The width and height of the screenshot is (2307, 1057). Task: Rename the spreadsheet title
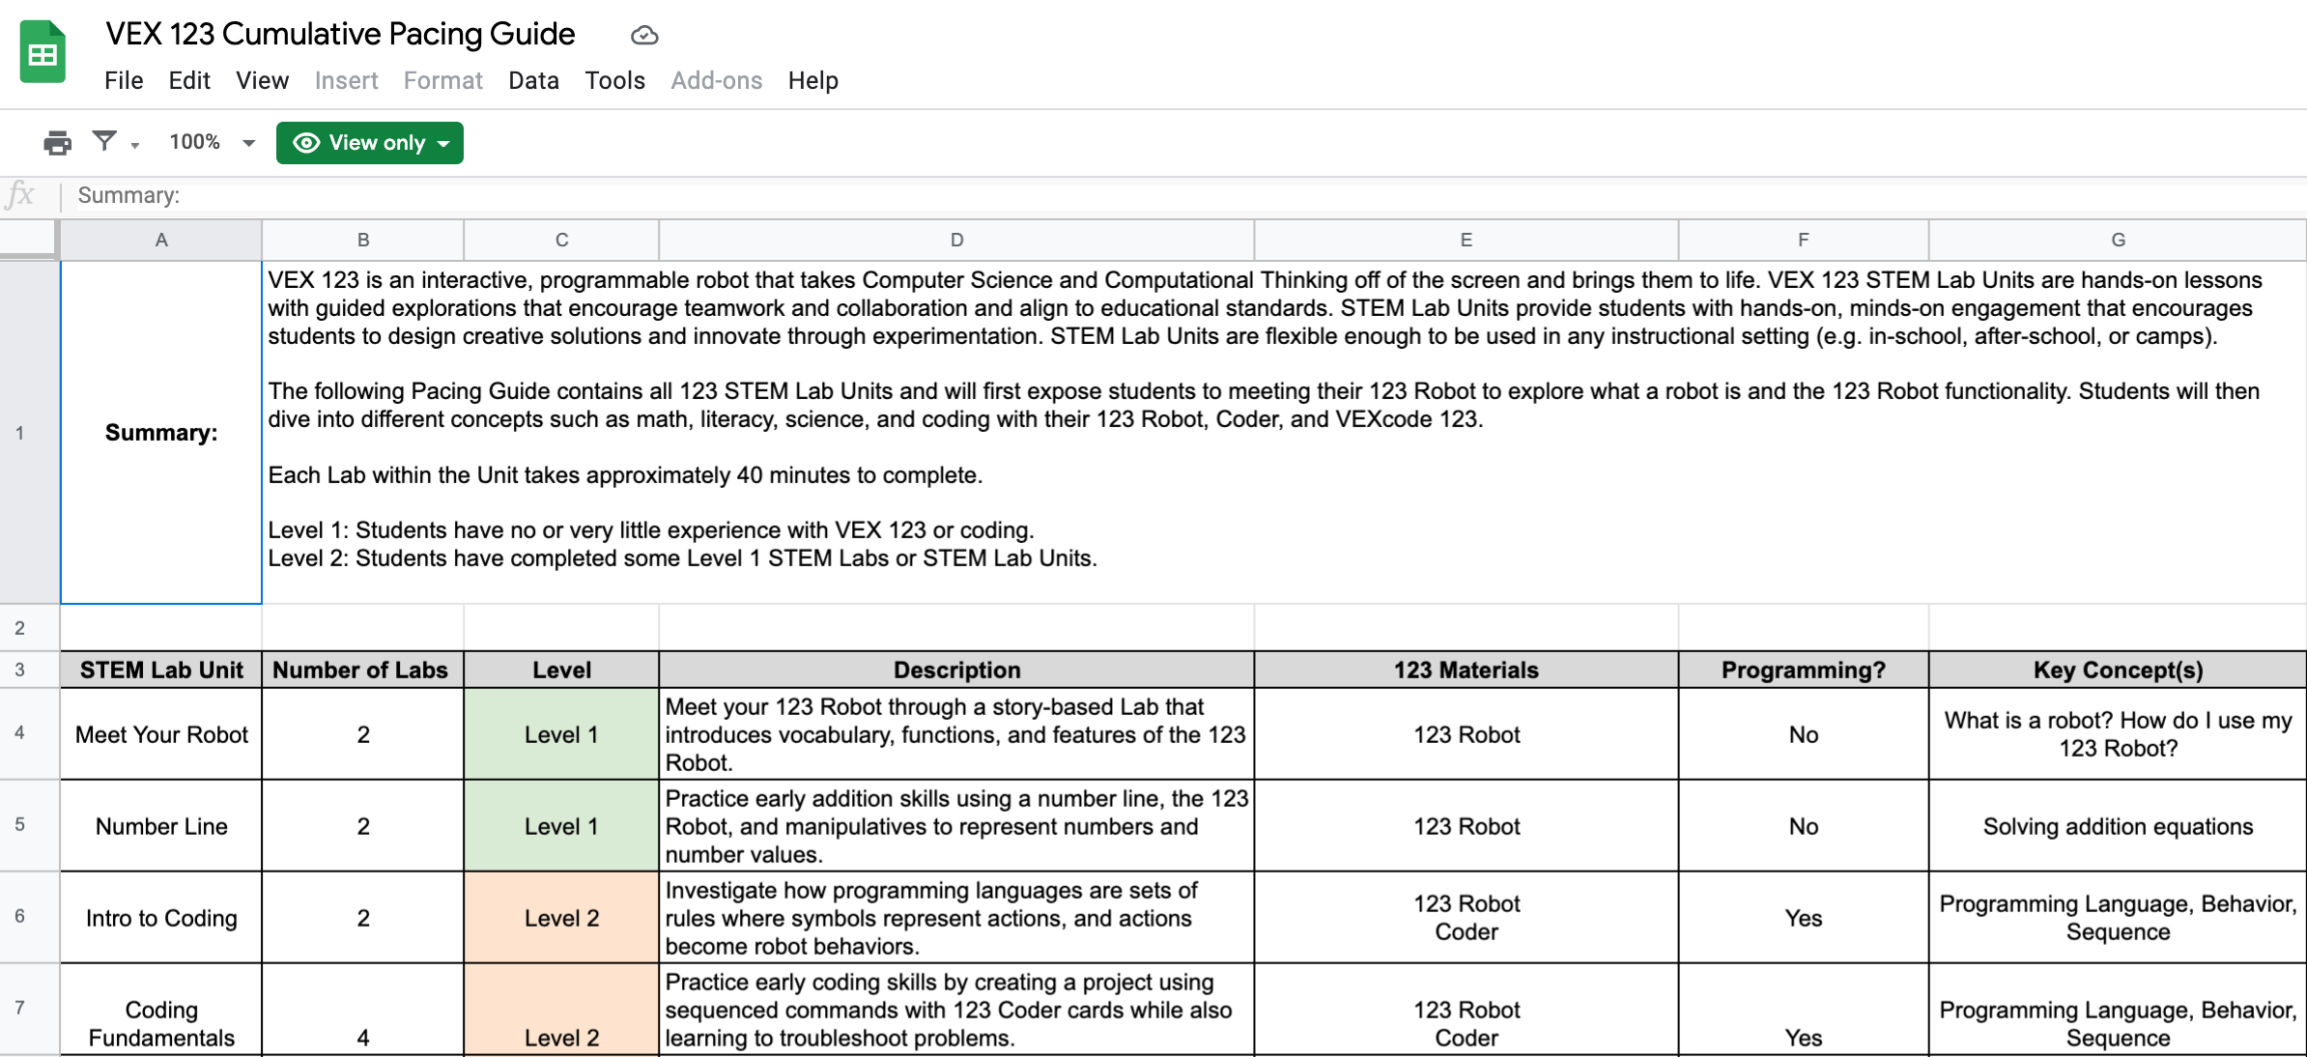[x=339, y=33]
